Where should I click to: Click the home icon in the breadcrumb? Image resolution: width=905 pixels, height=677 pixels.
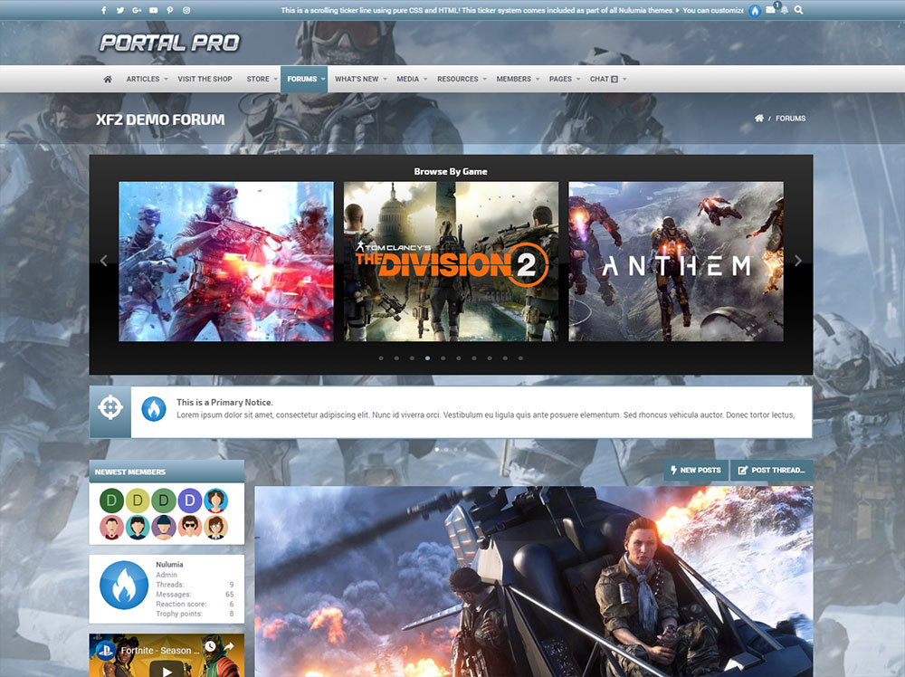[x=759, y=119]
